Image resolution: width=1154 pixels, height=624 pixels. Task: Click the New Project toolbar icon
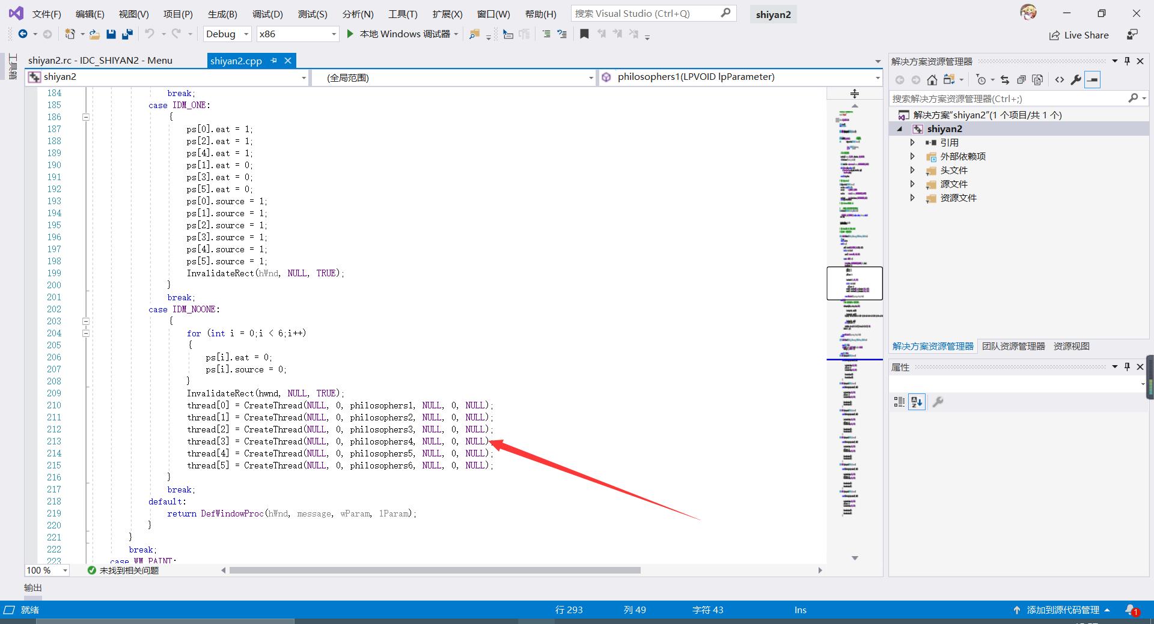pos(70,34)
